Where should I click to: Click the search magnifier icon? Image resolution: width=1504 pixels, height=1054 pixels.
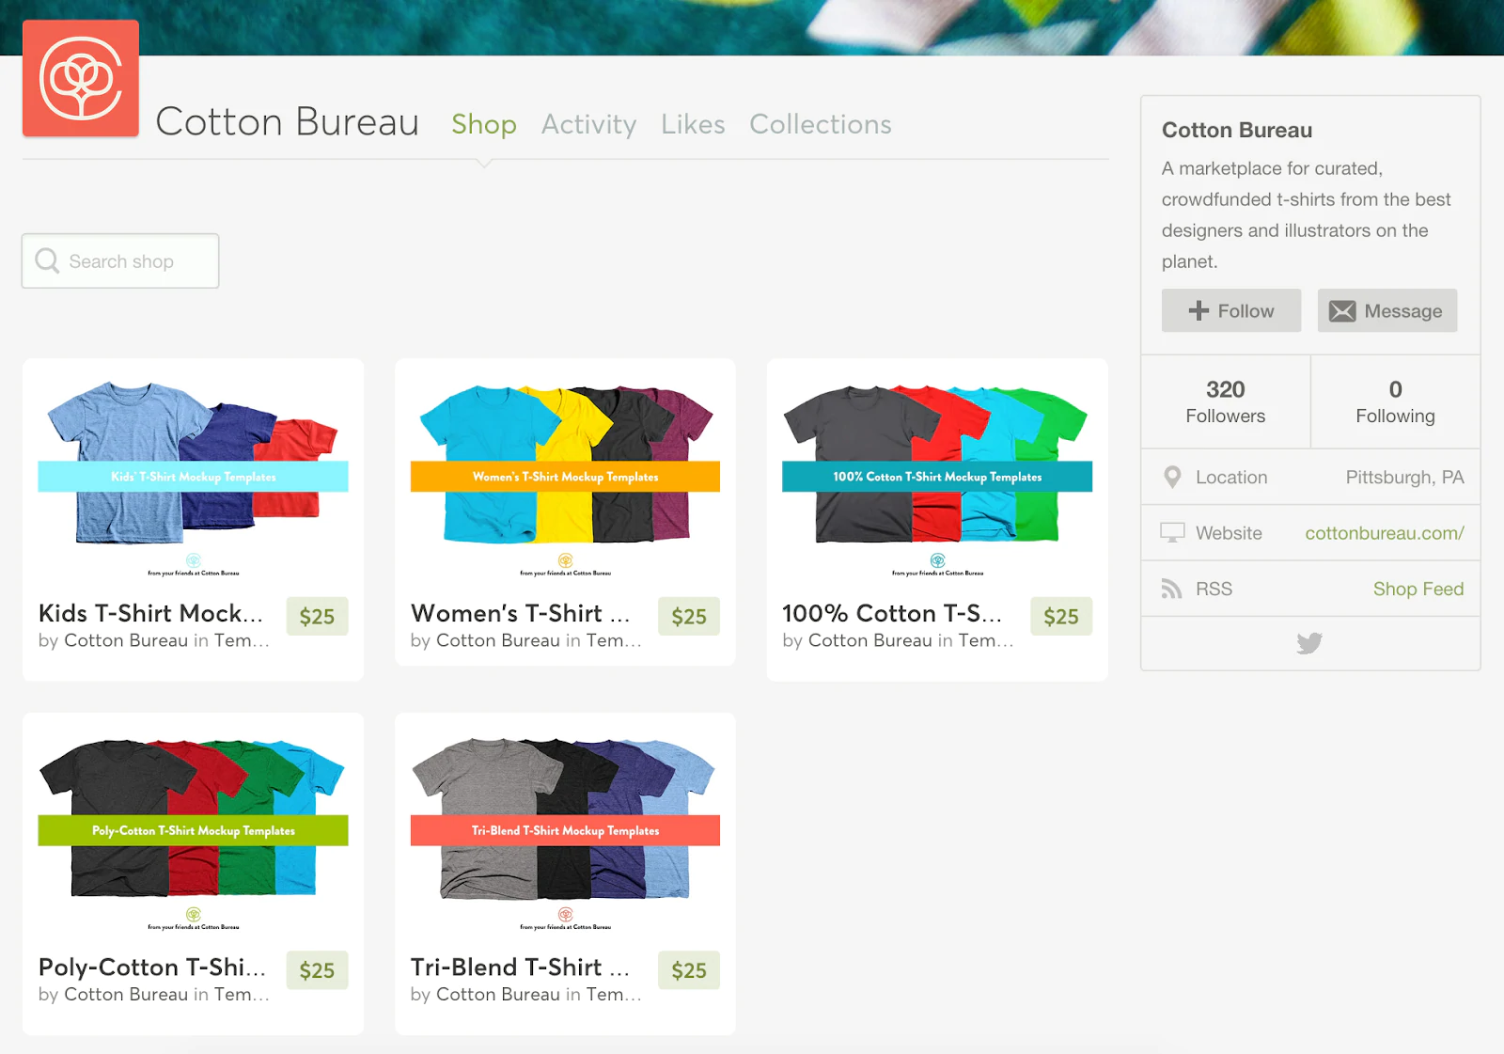click(47, 260)
